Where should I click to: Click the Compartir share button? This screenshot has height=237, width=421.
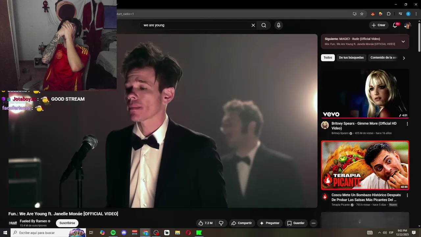(242, 223)
